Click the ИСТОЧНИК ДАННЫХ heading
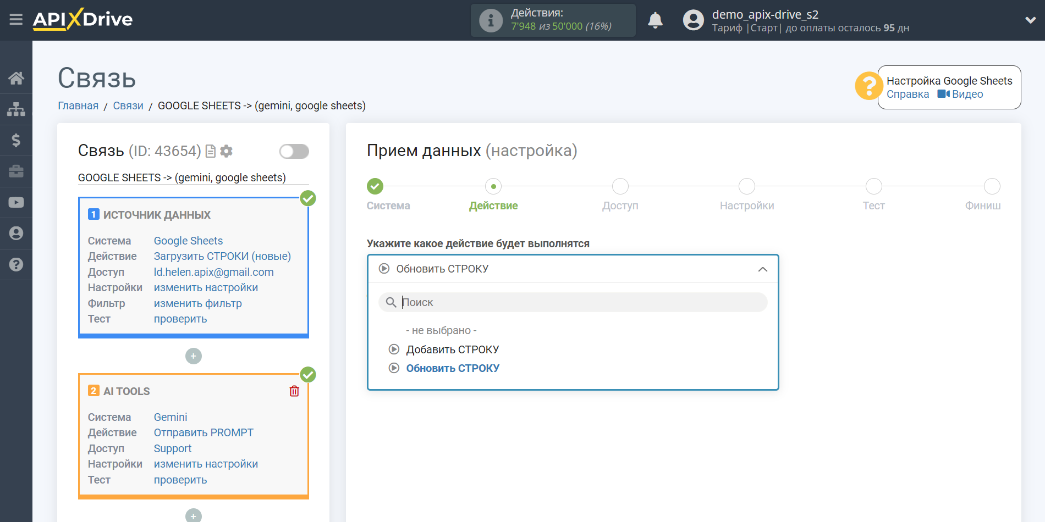The height and width of the screenshot is (522, 1045). click(x=157, y=215)
